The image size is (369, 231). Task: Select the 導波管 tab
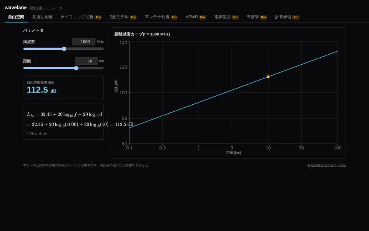(257, 17)
